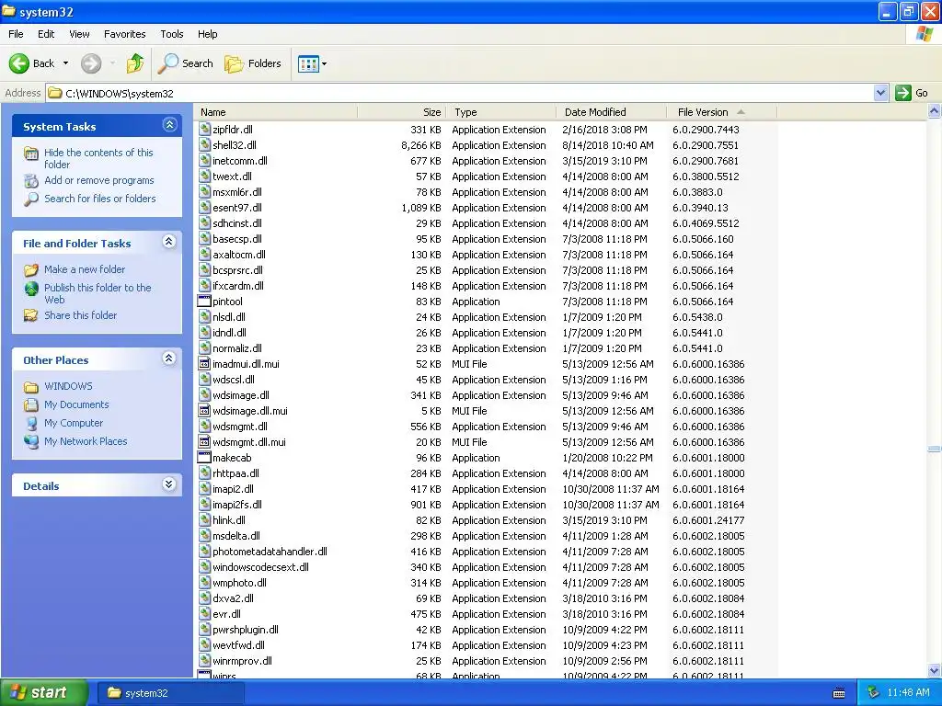Open the Edit menu
The width and height of the screenshot is (942, 706).
46,34
